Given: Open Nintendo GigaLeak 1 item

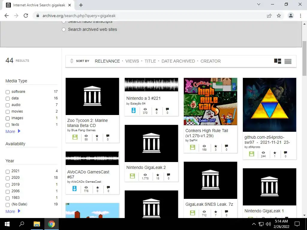Looking at the screenshot, I should 264,211.
